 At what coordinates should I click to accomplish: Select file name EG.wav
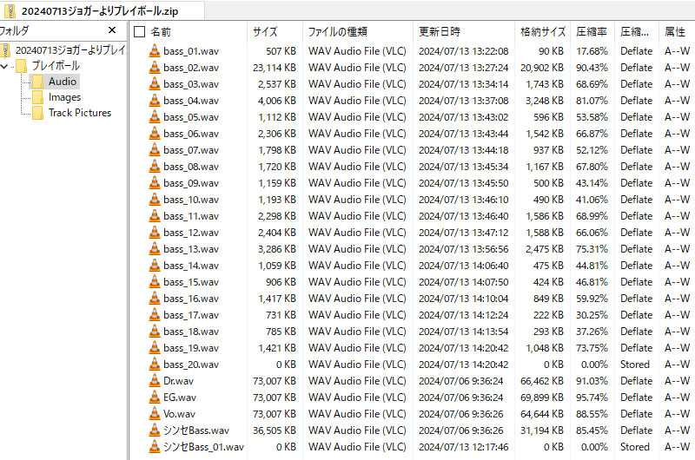pos(180,398)
